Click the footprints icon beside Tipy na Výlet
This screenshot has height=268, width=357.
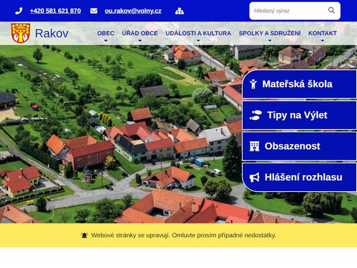[256, 115]
